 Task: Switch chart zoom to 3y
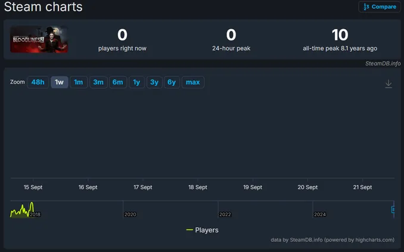[154, 82]
